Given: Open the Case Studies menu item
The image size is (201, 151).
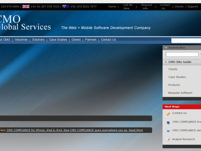Looking at the screenshot, I should 58,40.
